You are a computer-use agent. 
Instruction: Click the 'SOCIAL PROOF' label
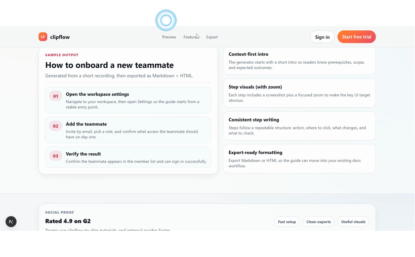pyautogui.click(x=60, y=212)
